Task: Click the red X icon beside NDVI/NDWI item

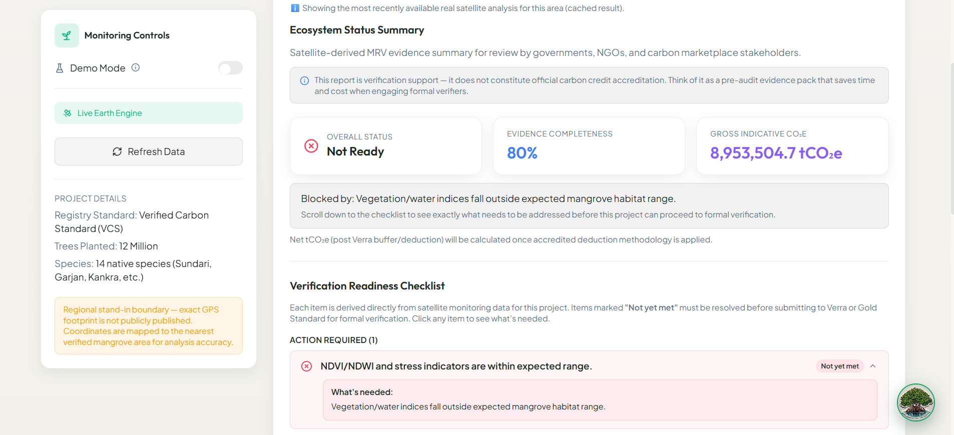Action: coord(307,366)
